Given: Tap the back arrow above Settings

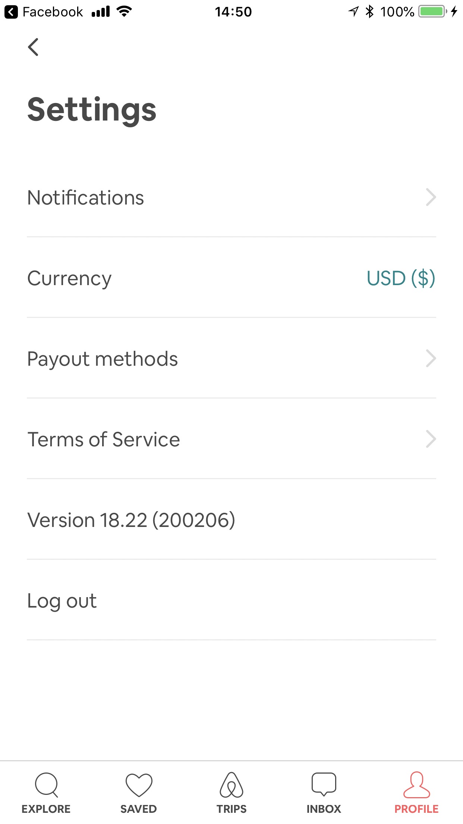Looking at the screenshot, I should pyautogui.click(x=33, y=47).
